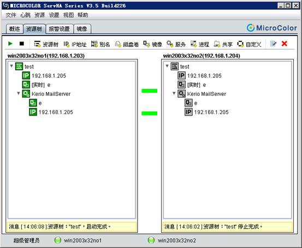Select Kerio MailServer in right tree
This screenshot has height=248, width=302.
(x=206, y=94)
